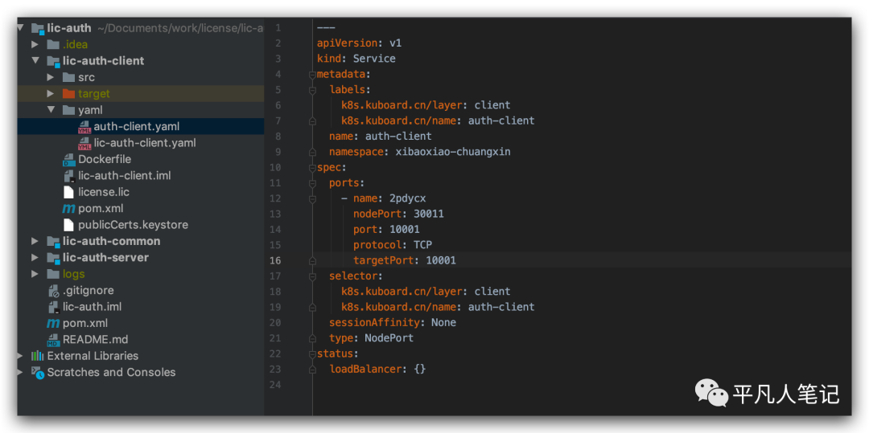Viewport: 869px width, 433px height.
Task: Click the license.lic file icon
Action: tap(69, 193)
